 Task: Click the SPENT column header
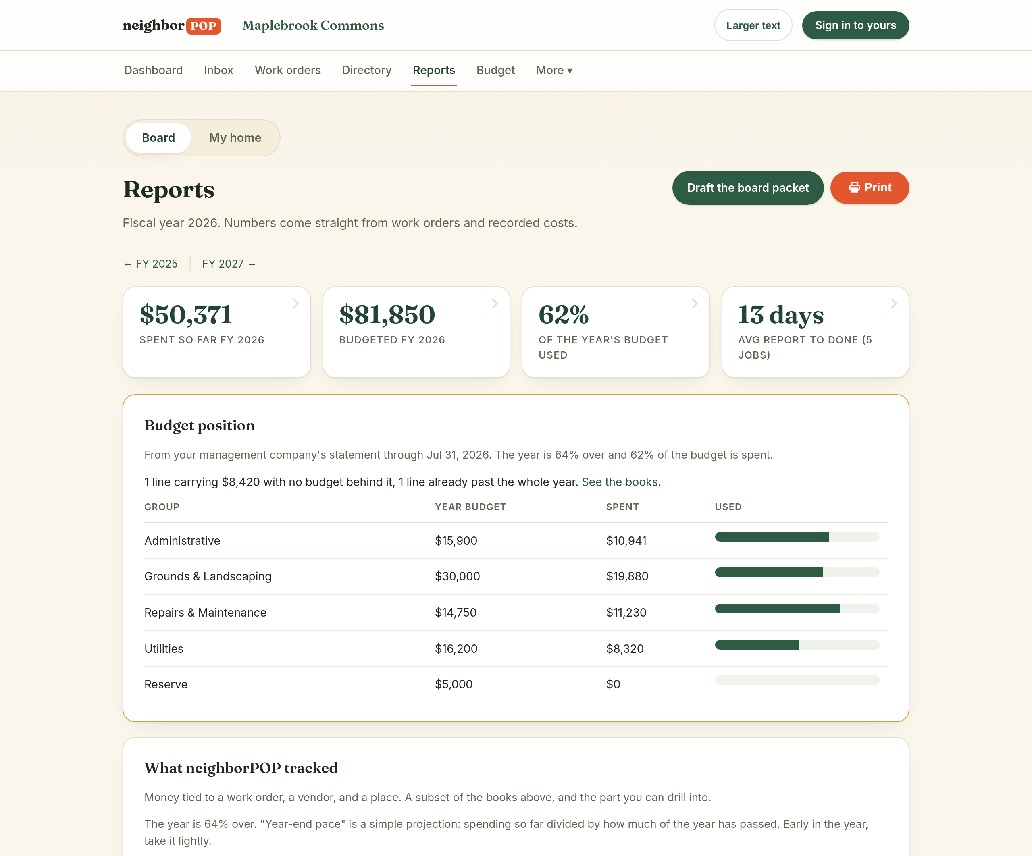622,507
